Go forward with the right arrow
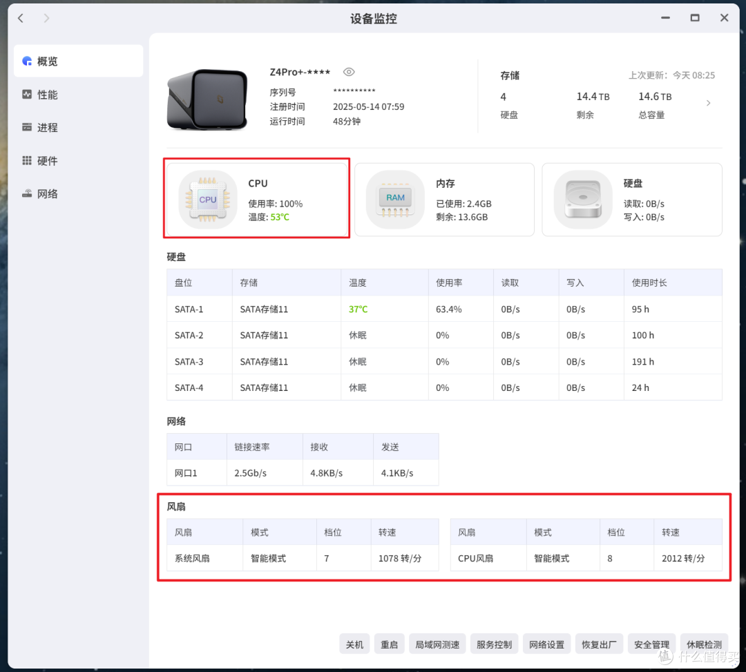This screenshot has height=672, width=746. click(46, 18)
